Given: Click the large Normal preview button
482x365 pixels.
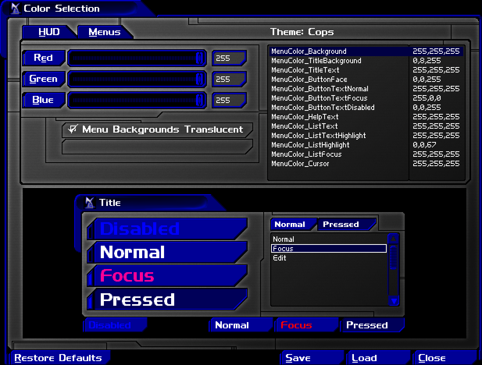Looking at the screenshot, I should (167, 252).
